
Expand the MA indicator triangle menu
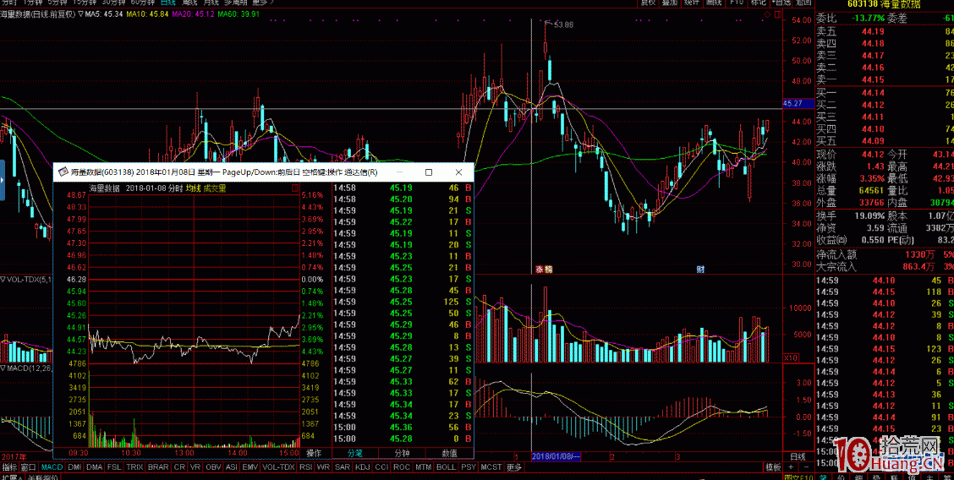[80, 14]
